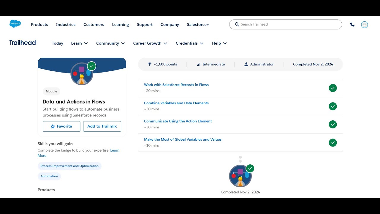Click the module badge image in left card
380x214 pixels.
(x=82, y=74)
